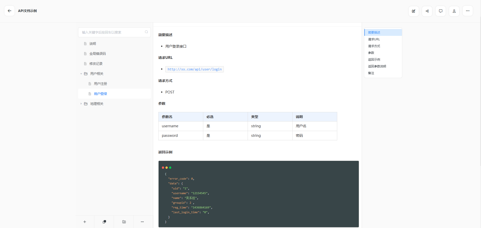Click the search magnifier icon
The width and height of the screenshot is (481, 228).
point(146,32)
